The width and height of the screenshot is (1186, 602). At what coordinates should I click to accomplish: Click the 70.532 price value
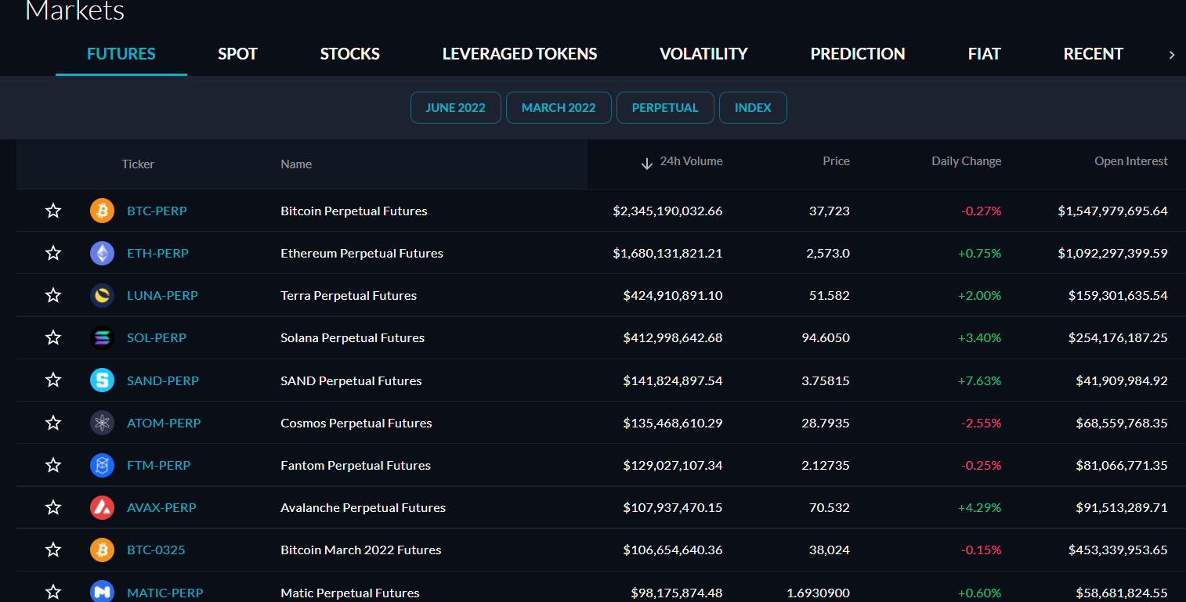coord(830,507)
